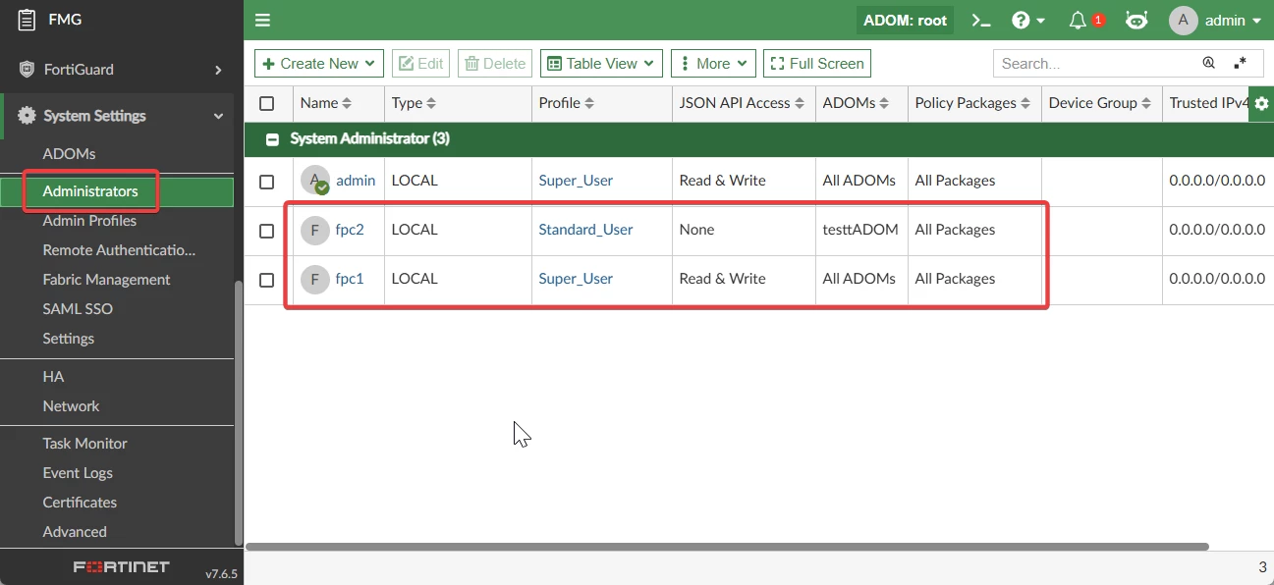This screenshot has width=1274, height=585.
Task: Toggle the hamburger navigation menu icon
Action: tap(262, 20)
